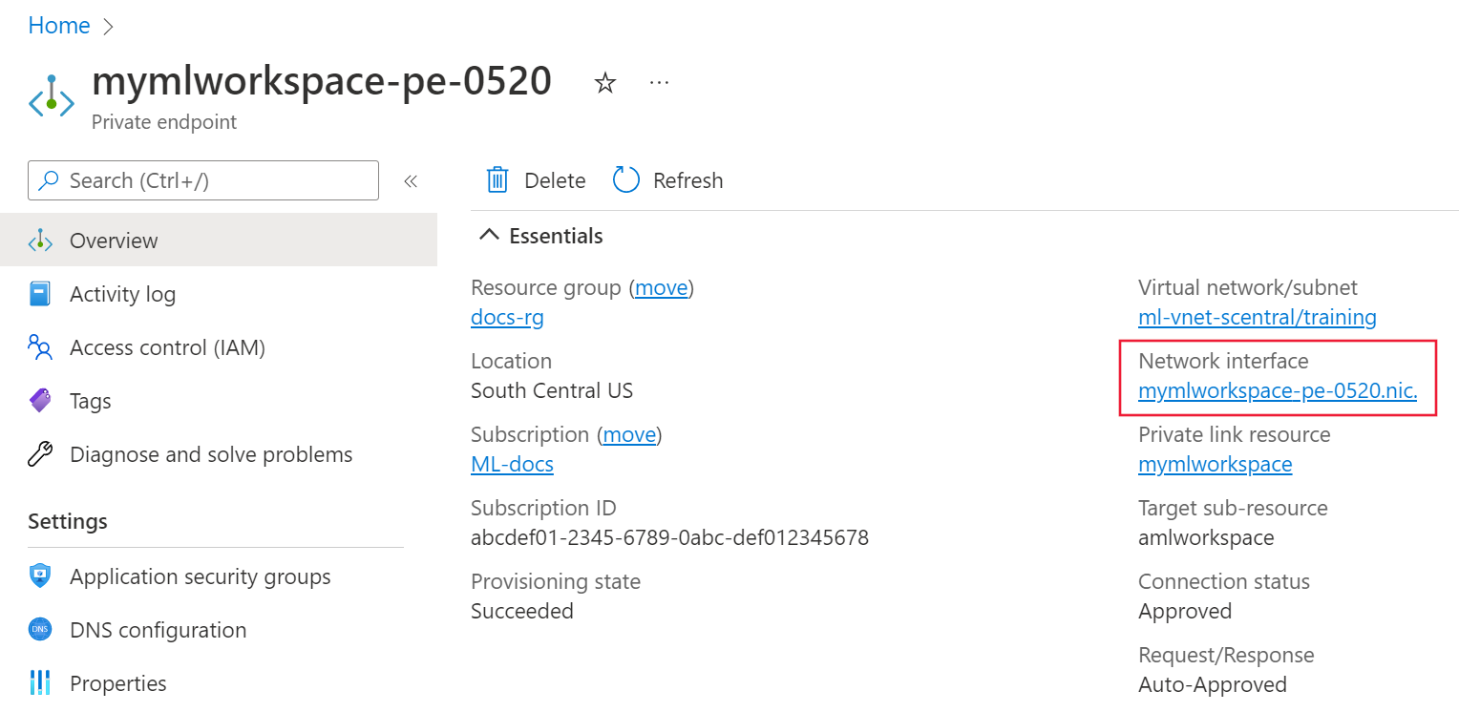The width and height of the screenshot is (1459, 712).
Task: Open the more options ellipsis menu
Action: 659,83
